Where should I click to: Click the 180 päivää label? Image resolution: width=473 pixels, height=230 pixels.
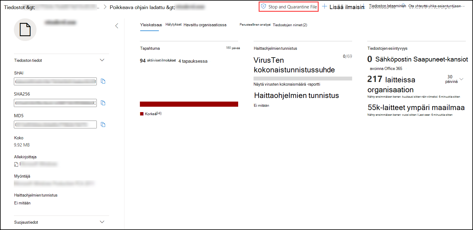[x=233, y=48]
